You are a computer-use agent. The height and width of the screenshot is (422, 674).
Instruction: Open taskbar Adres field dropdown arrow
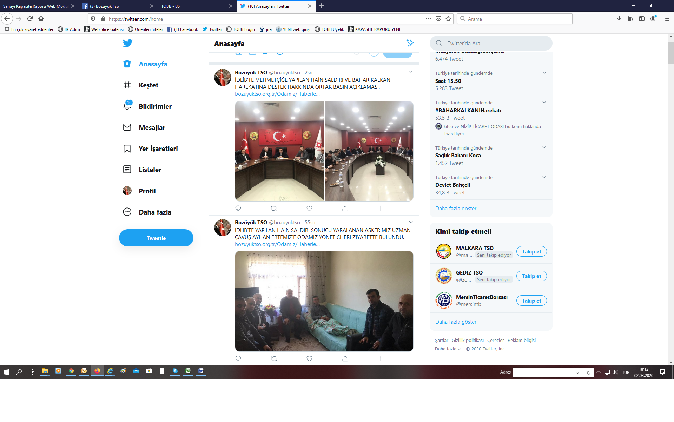577,372
